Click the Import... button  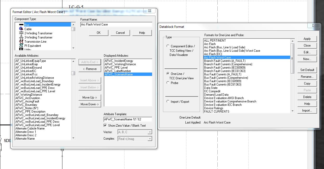[x=307, y=110]
